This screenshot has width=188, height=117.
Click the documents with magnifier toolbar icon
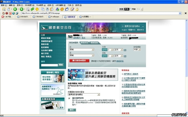[28, 9]
